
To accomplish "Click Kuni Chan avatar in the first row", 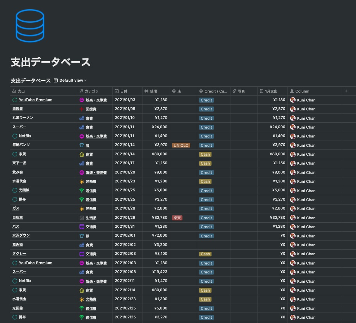I will 293,100.
